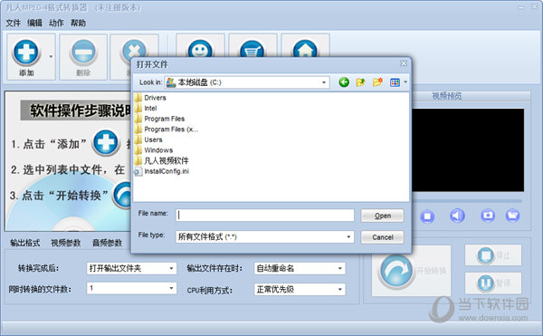Screen dimensions: 543x336
Task: Switch to the 音频参数 tab
Action: click(x=107, y=243)
